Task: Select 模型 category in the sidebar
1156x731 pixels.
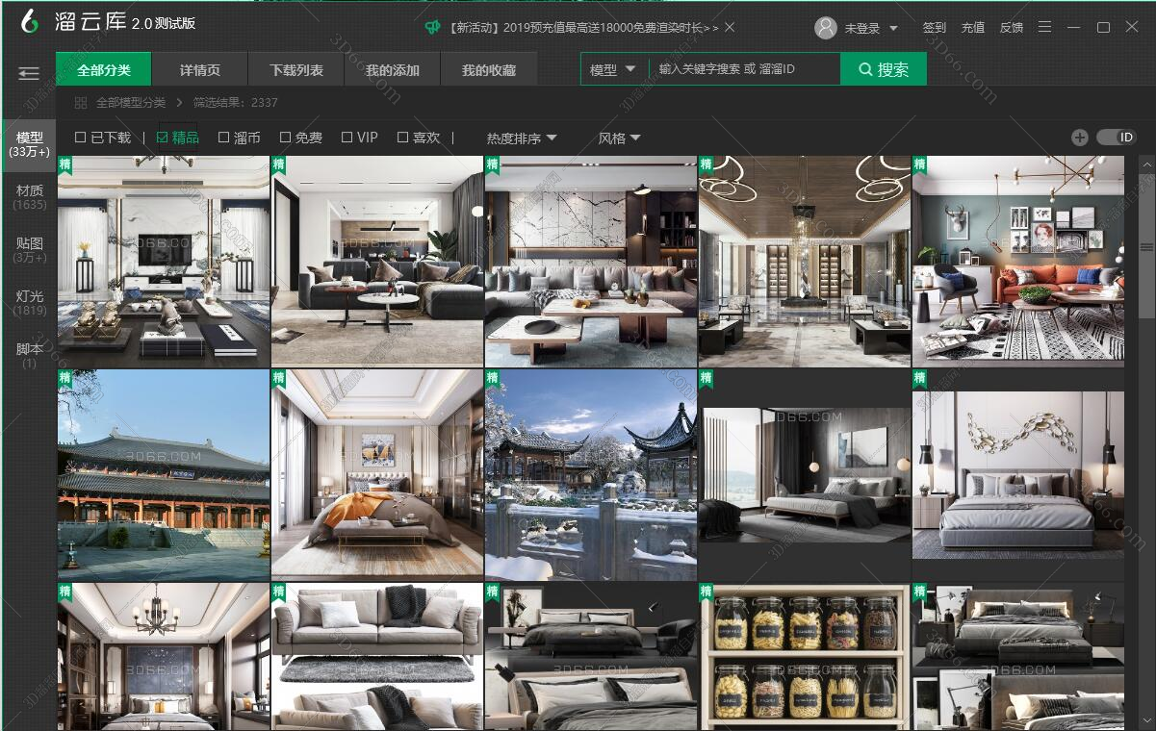Action: point(30,144)
